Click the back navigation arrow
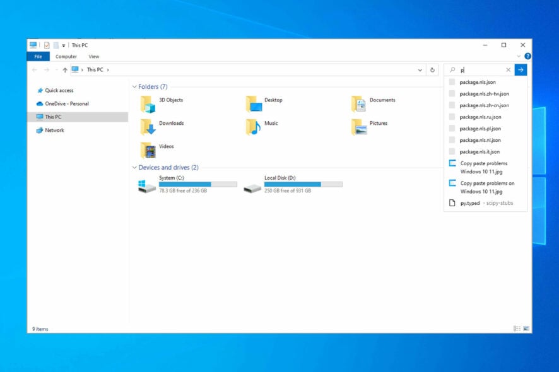The image size is (559, 372). pyautogui.click(x=35, y=69)
